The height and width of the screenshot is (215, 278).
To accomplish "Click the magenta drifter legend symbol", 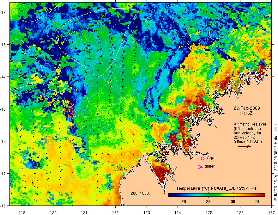I will (x=200, y=167).
